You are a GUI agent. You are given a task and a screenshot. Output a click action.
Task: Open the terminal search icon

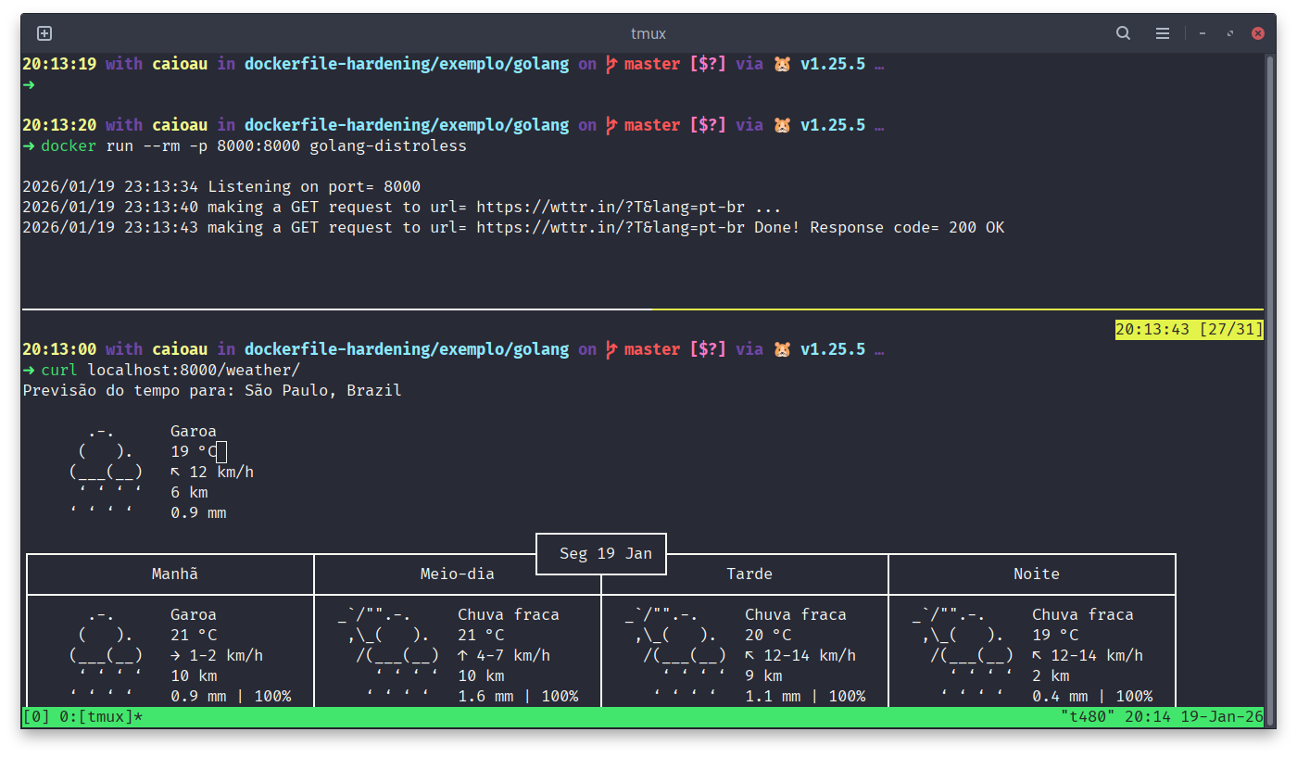1123,33
